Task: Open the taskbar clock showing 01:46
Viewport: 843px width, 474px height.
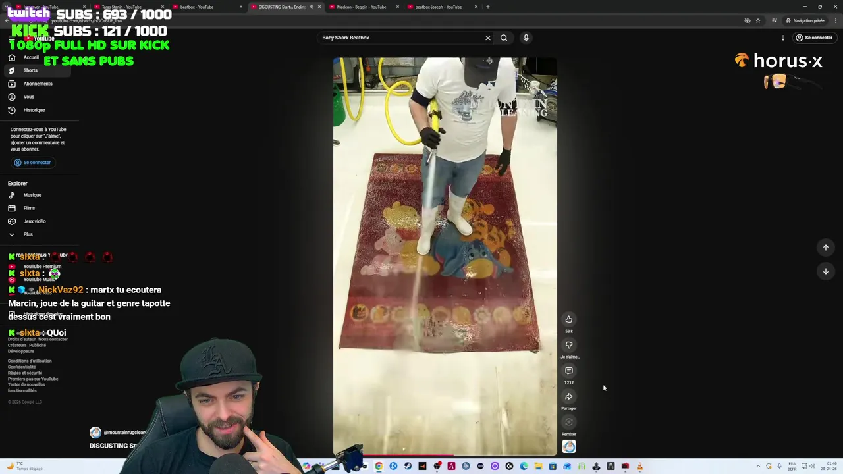Action: (x=829, y=467)
